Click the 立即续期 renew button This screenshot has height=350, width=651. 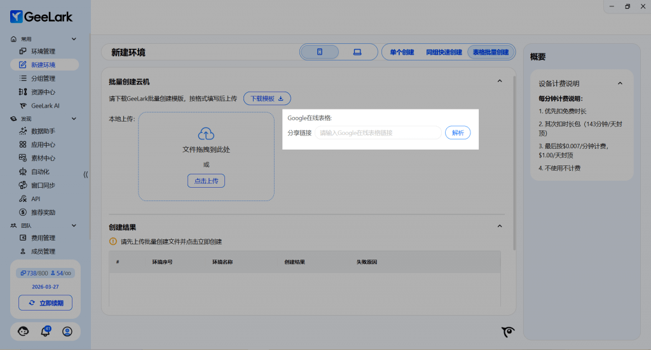point(46,303)
